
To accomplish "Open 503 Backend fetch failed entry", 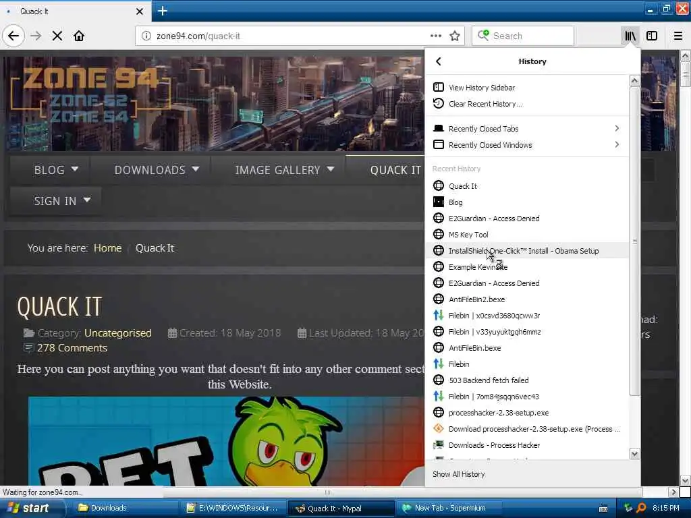I will (527, 380).
